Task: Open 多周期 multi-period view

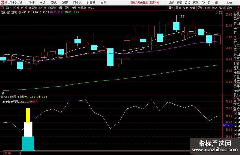Action: pyautogui.click(x=82, y=8)
